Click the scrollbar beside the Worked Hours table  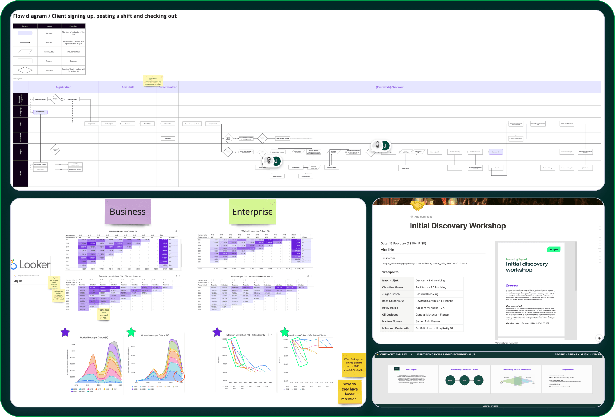coord(181,255)
